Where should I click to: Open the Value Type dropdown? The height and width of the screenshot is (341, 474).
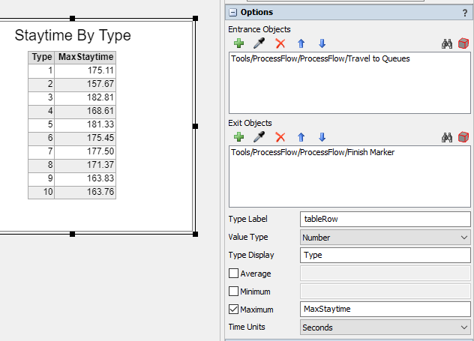pyautogui.click(x=384, y=238)
